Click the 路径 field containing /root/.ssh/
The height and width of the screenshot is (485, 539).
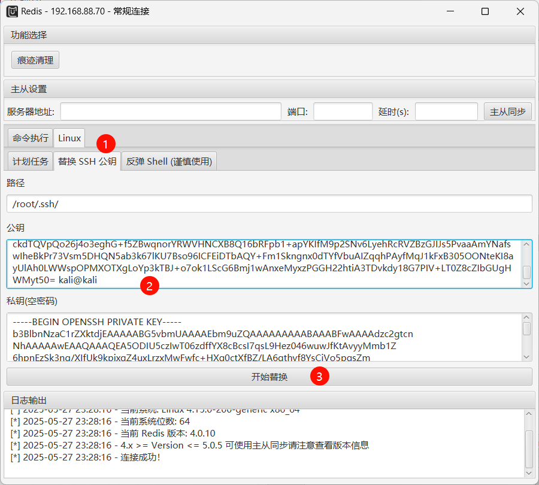[269, 204]
